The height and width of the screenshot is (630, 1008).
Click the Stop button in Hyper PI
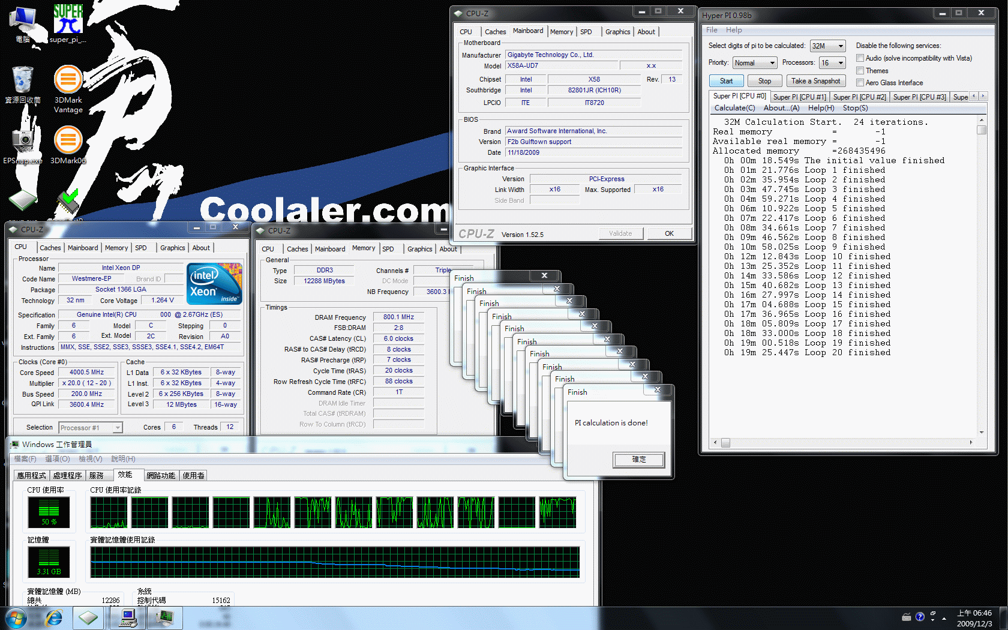tap(764, 81)
